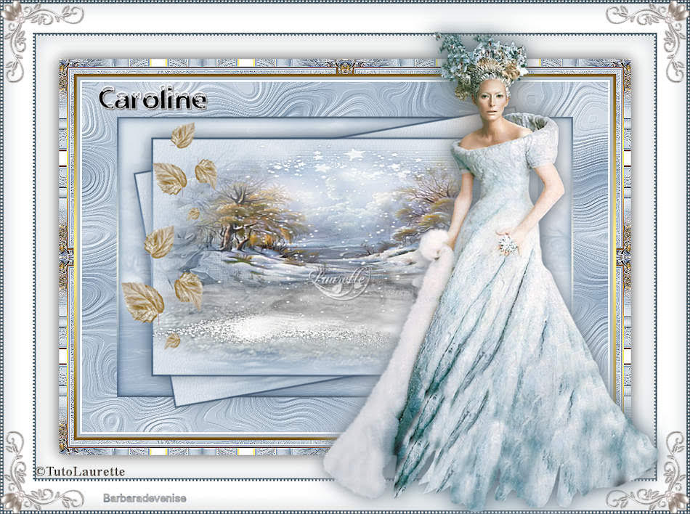
Task: Click the largest star in the painted sky
Action: [355, 154]
